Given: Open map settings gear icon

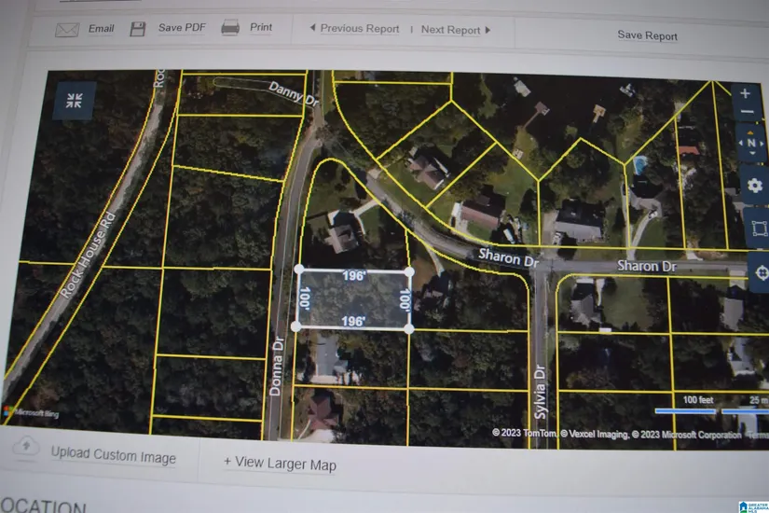Looking at the screenshot, I should 753,184.
